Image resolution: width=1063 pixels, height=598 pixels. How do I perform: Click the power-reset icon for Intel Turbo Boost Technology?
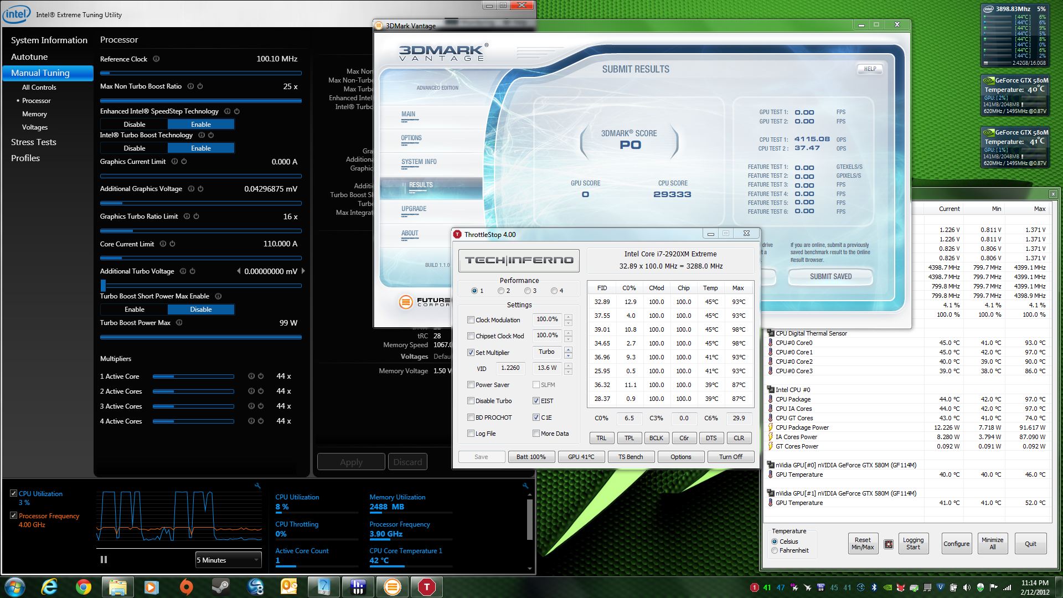211,135
